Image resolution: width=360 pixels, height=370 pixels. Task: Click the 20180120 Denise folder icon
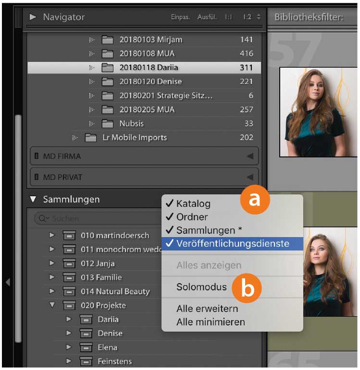[x=108, y=82]
